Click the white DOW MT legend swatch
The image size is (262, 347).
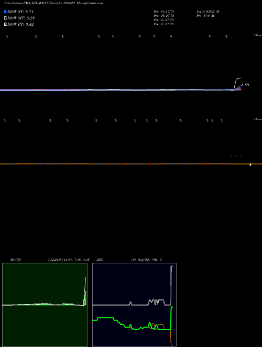click(x=5, y=18)
